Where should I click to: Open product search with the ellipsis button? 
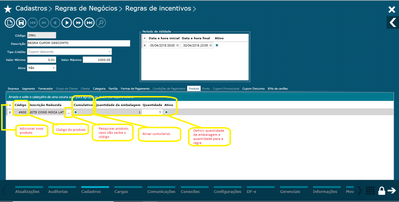[x=69, y=112]
